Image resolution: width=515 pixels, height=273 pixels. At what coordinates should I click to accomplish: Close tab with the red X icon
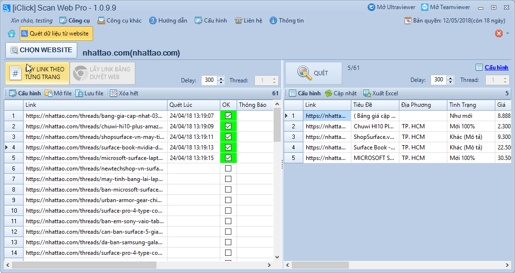pyautogui.click(x=499, y=34)
